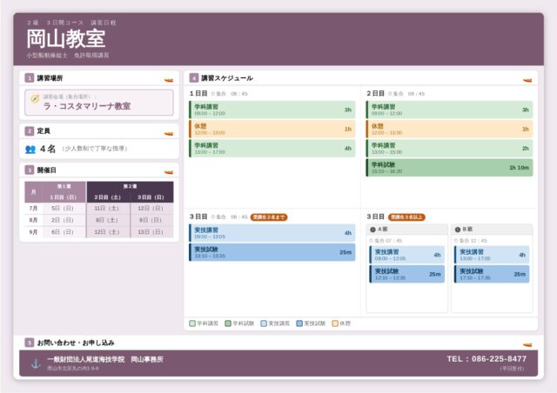Click cell 8日(土) in 8月 row
The image size is (557, 393).
[x=107, y=220]
